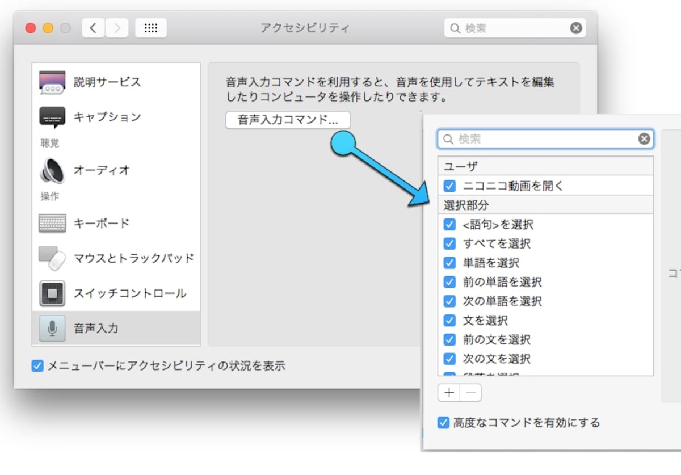Image resolution: width=681 pixels, height=475 pixels.
Task: Uncheck 次の単語を選択 command
Action: click(x=449, y=301)
